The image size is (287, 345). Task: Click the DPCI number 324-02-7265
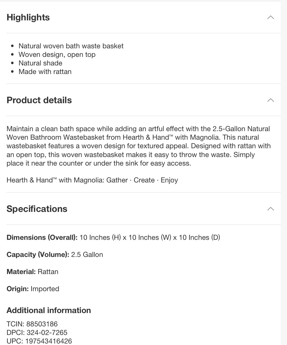pyautogui.click(x=47, y=332)
